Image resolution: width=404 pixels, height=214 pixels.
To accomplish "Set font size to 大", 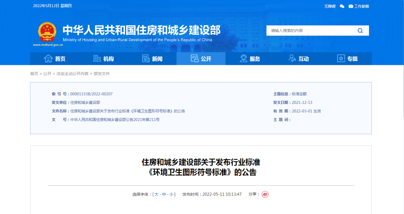I will (x=156, y=195).
